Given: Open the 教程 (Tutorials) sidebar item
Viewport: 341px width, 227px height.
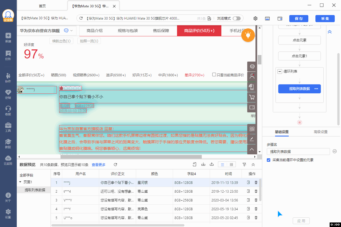Looking at the screenshot, I should pos(8,144).
